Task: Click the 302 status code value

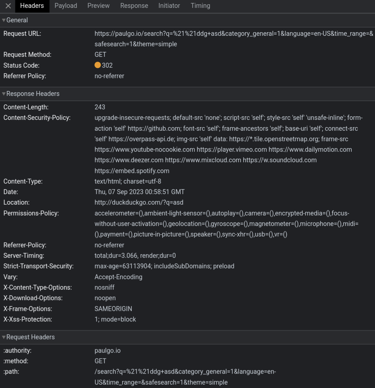Action: click(x=108, y=65)
